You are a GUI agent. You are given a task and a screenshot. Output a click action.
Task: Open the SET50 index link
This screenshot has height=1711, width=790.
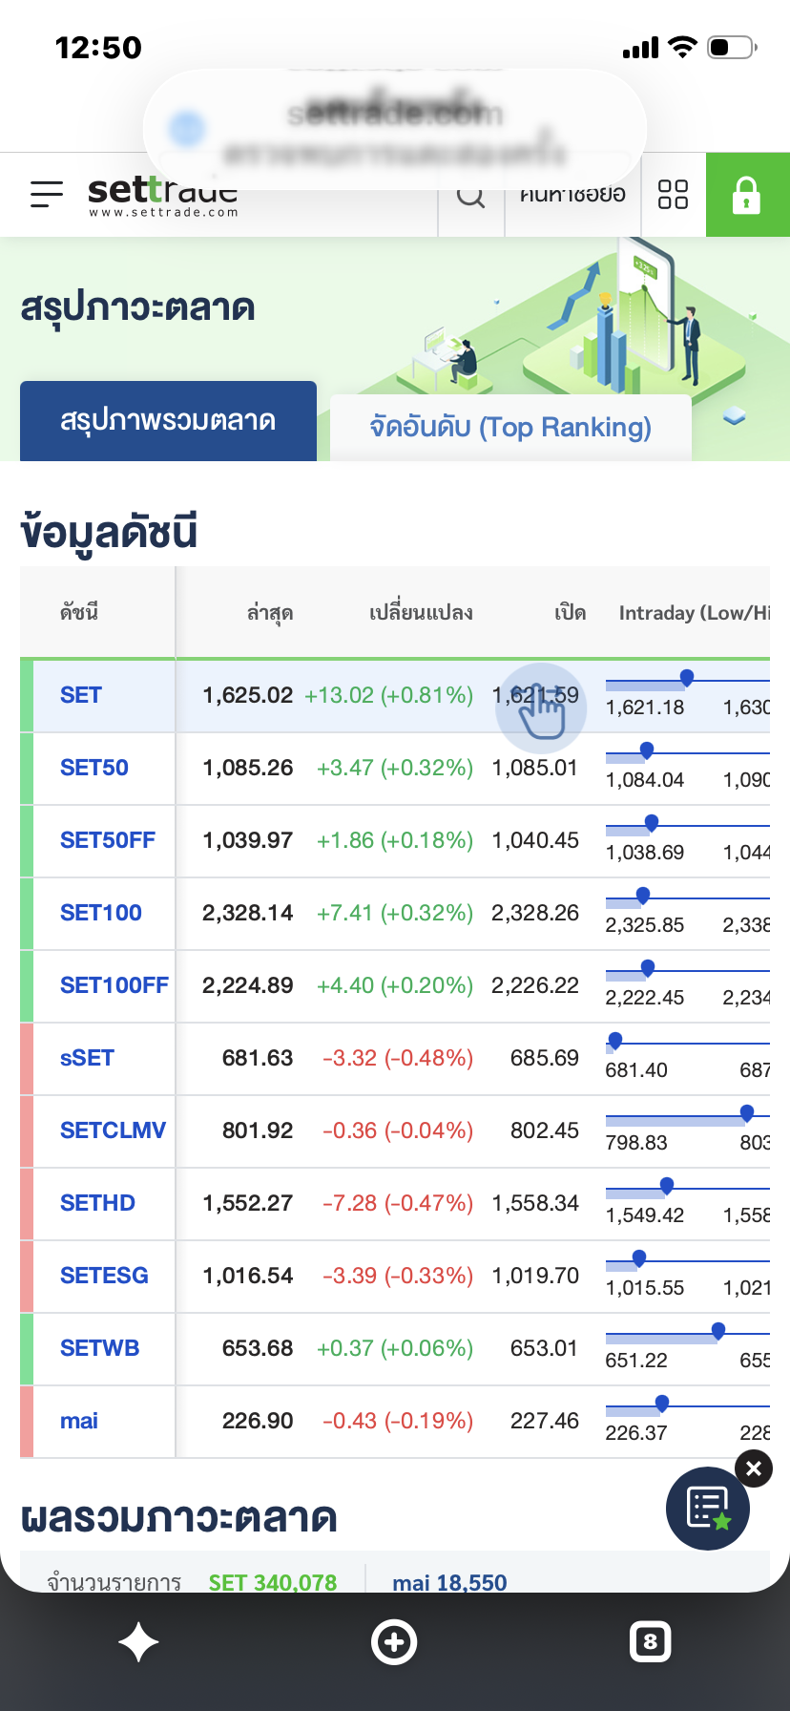(x=94, y=768)
